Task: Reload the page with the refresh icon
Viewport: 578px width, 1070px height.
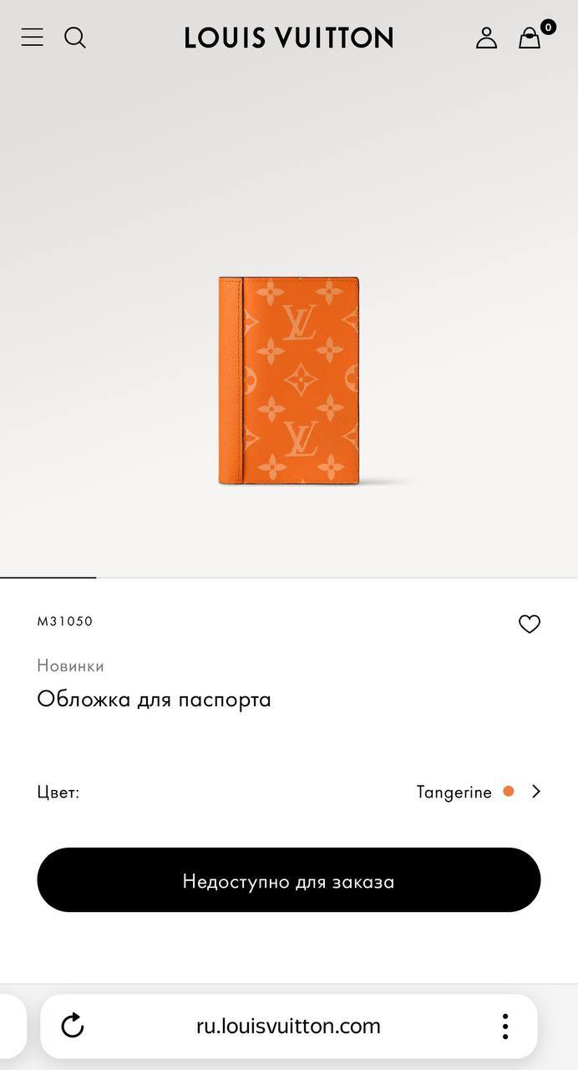Action: pyautogui.click(x=73, y=1026)
